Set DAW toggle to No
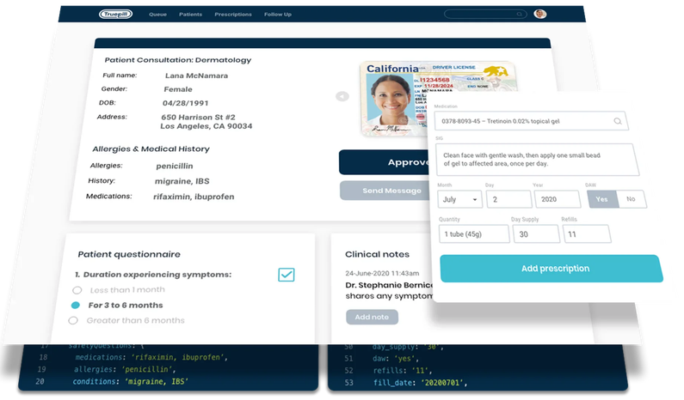 pyautogui.click(x=631, y=199)
